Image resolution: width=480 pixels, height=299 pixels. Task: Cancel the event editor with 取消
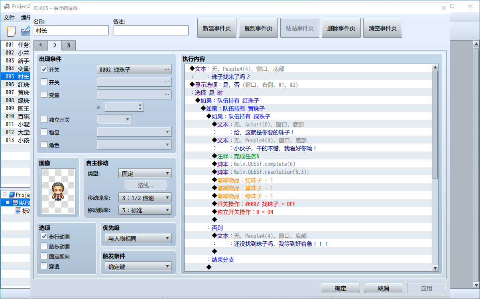tap(384, 288)
